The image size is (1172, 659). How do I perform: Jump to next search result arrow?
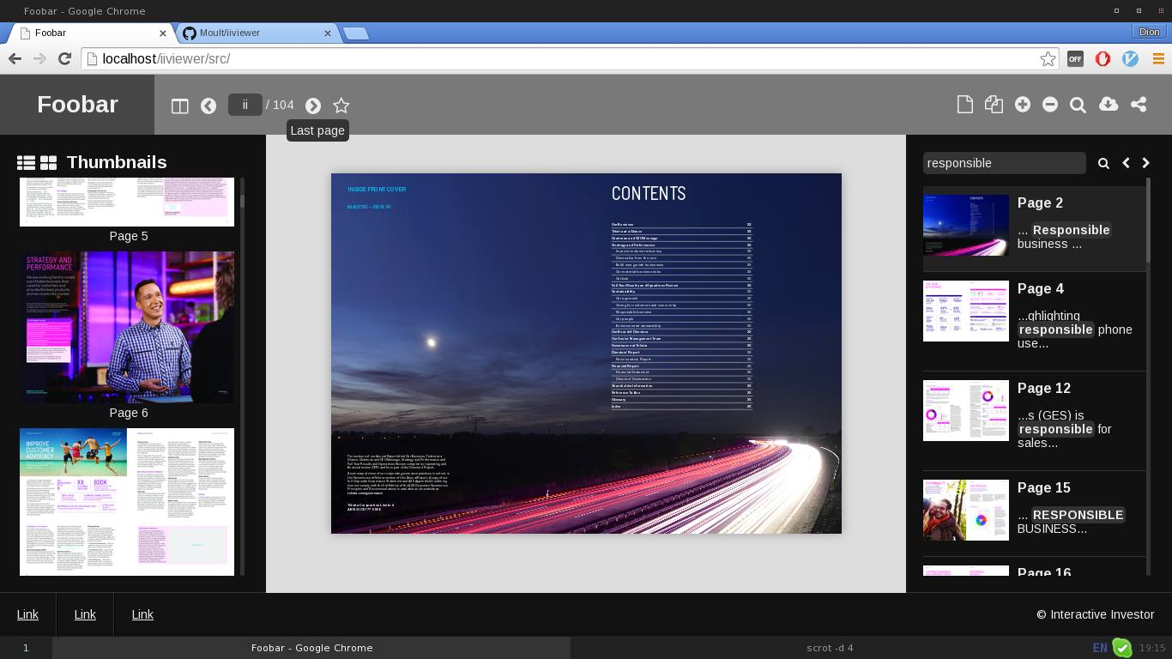pyautogui.click(x=1145, y=163)
